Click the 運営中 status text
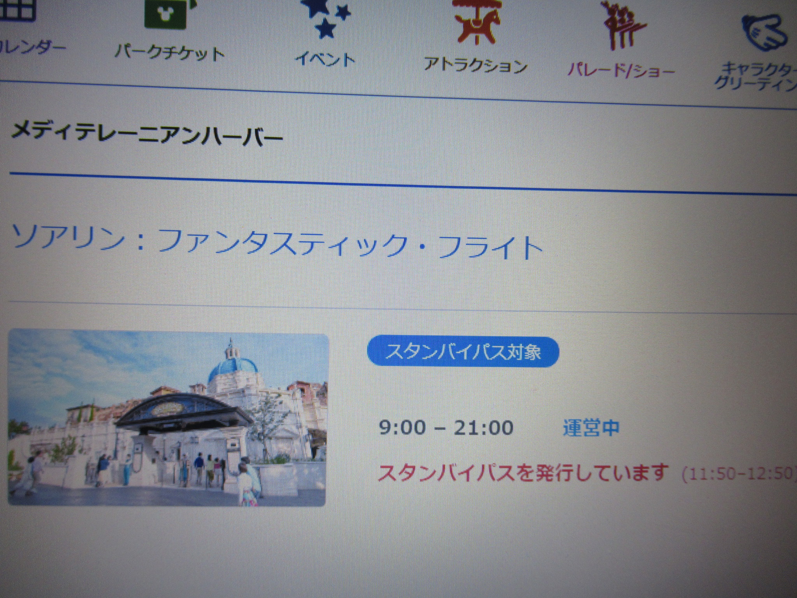The image size is (797, 598). pos(591,428)
